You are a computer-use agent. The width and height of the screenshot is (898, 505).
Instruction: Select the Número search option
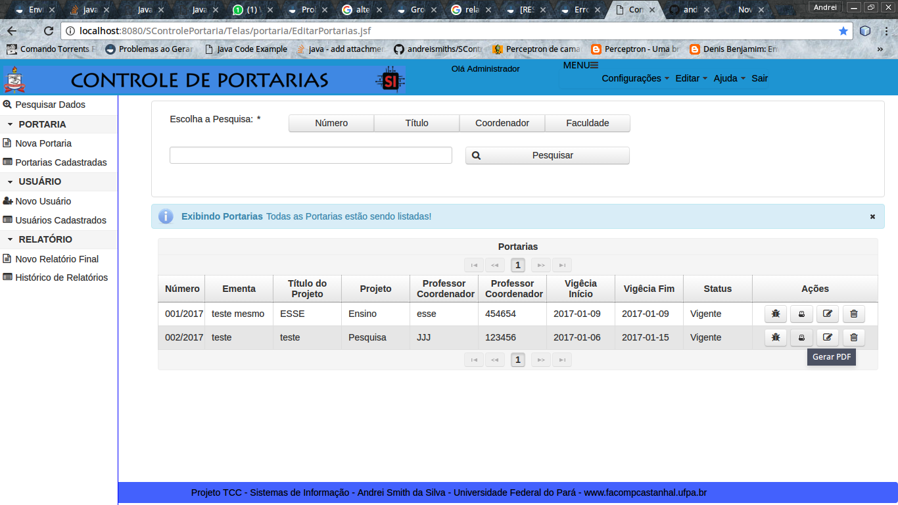tap(331, 123)
